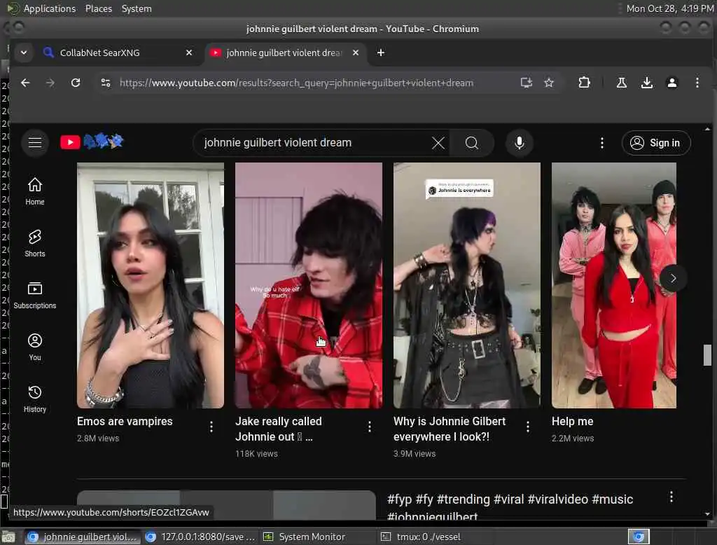Open the Downloads icon in toolbar
The width and height of the screenshot is (717, 545).
click(646, 83)
